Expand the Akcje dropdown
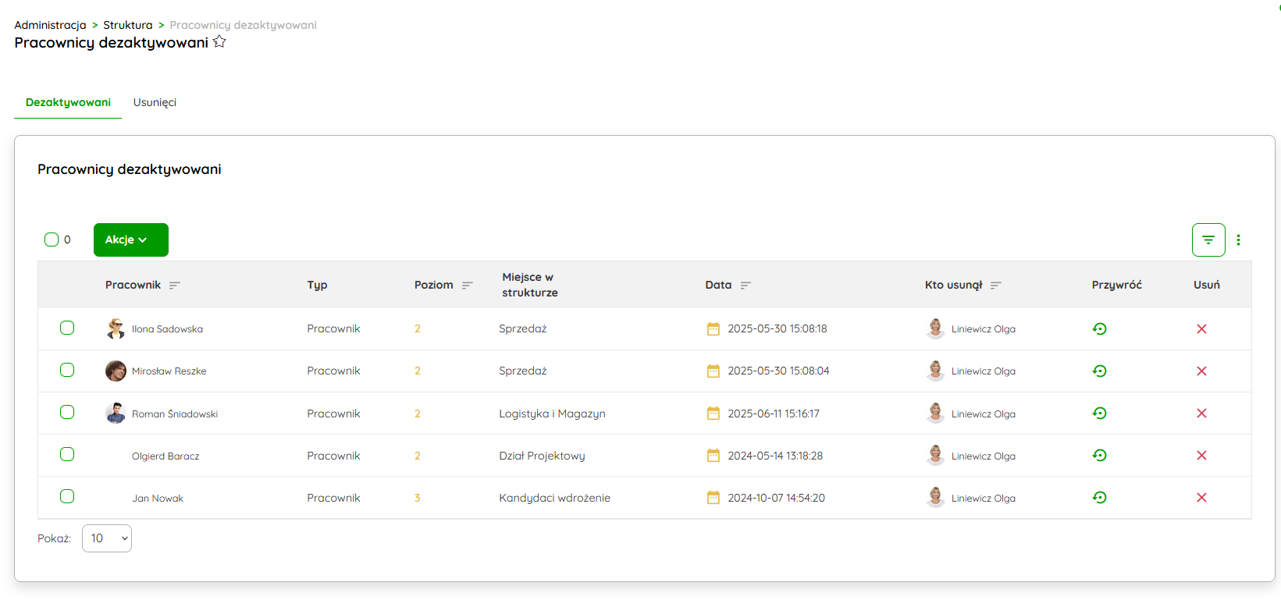Viewport: 1281px width, 607px height. (130, 240)
